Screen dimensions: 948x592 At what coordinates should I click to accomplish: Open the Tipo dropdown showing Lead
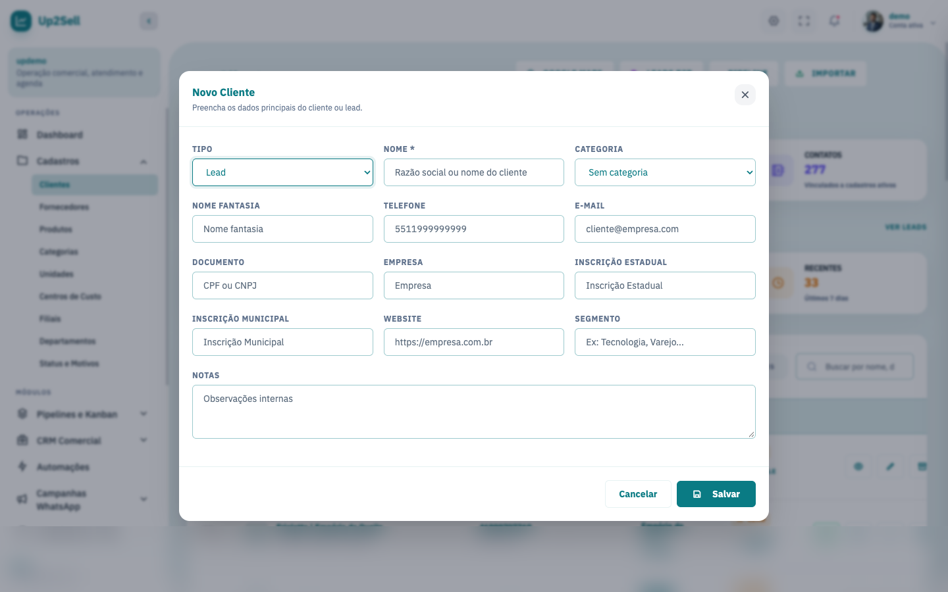[282, 172]
